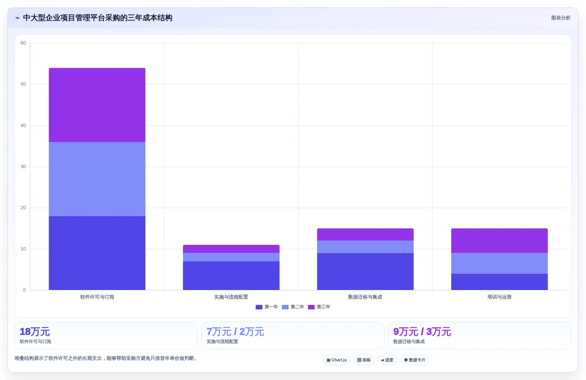This screenshot has height=380, width=586.
Task: Click the 第三年 segment of 实施与流程配置 bar
Action: point(231,249)
